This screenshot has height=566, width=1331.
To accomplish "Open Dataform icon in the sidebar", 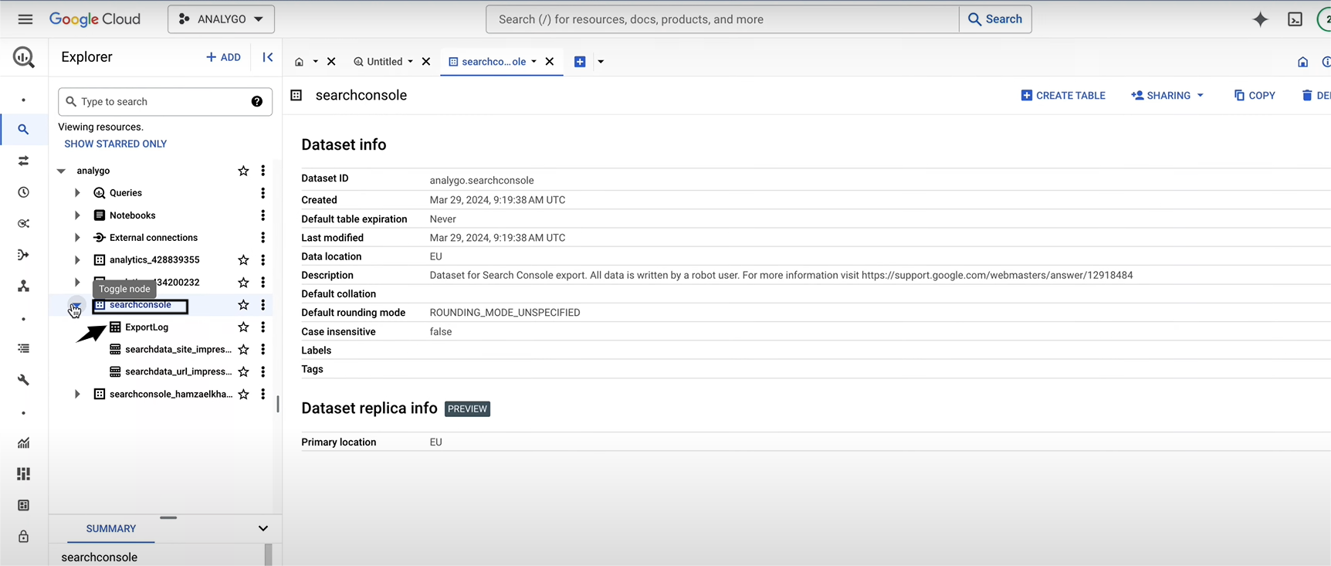I will pos(24,255).
